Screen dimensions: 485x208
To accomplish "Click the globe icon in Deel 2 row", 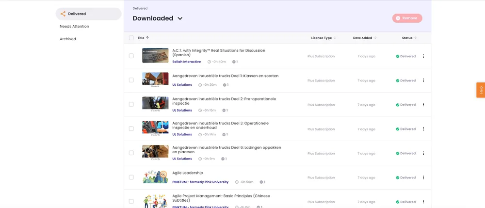I will (223, 111).
